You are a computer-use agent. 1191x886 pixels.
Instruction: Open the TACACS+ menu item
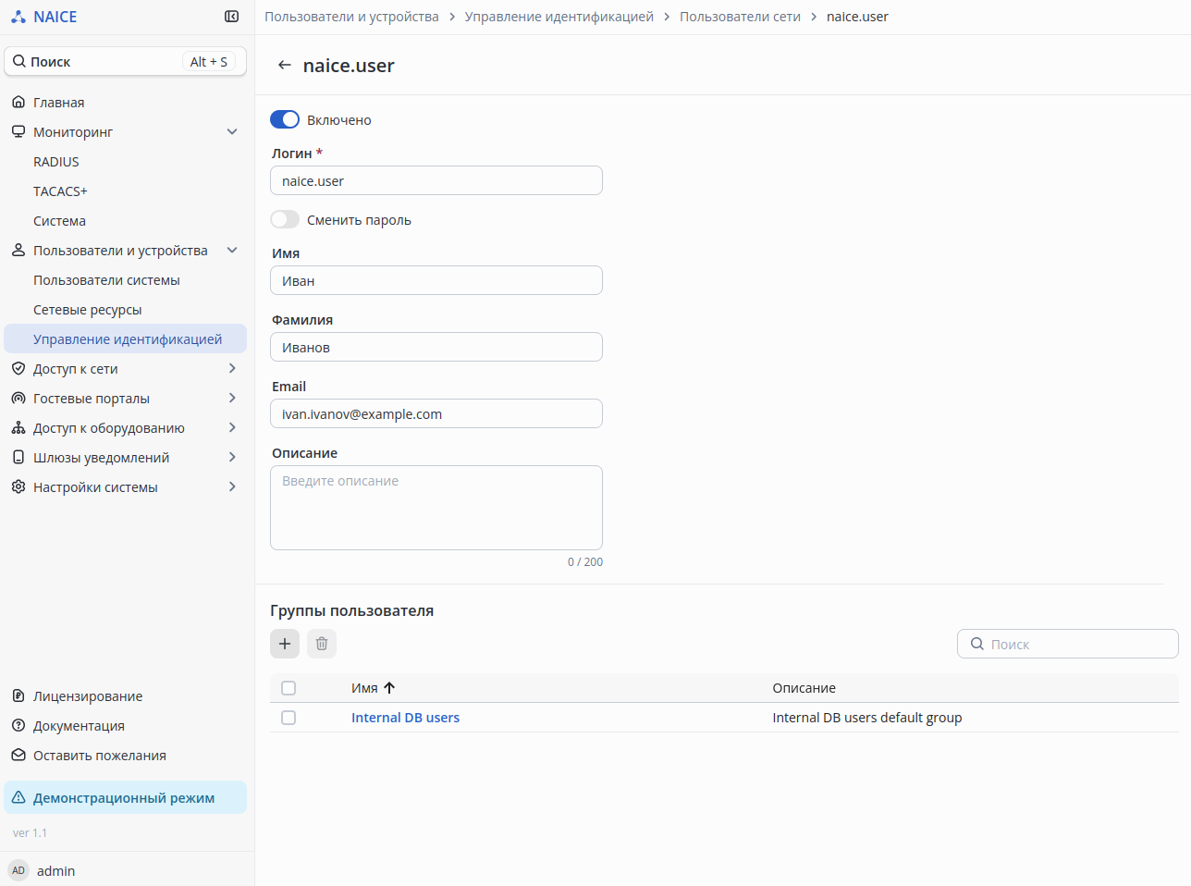60,191
